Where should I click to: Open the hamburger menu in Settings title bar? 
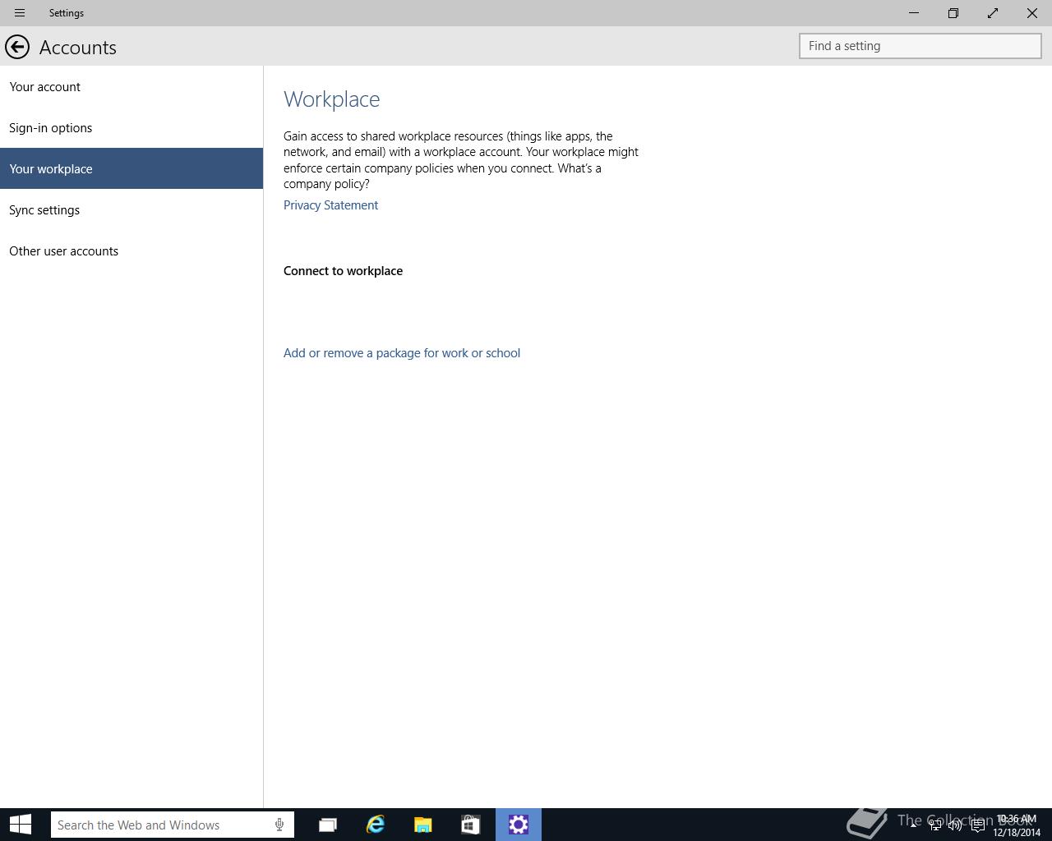click(20, 13)
